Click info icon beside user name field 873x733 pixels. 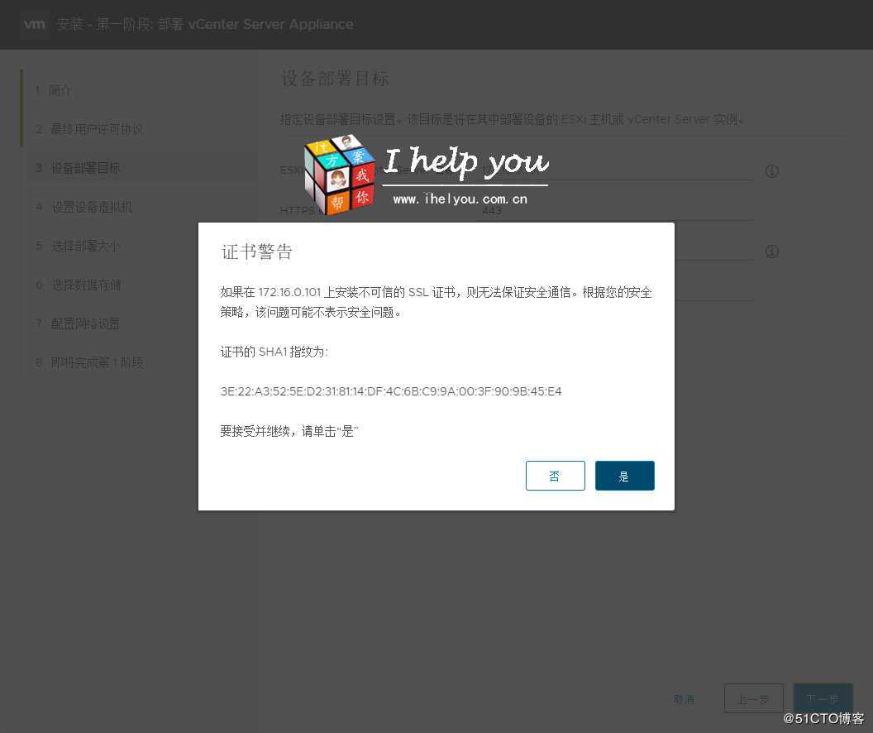click(771, 252)
